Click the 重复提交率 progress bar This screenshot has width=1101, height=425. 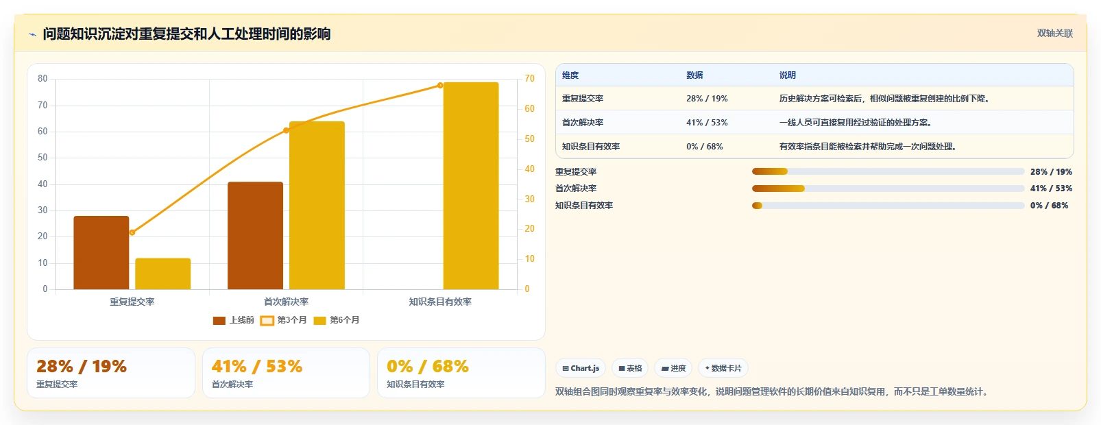[888, 171]
